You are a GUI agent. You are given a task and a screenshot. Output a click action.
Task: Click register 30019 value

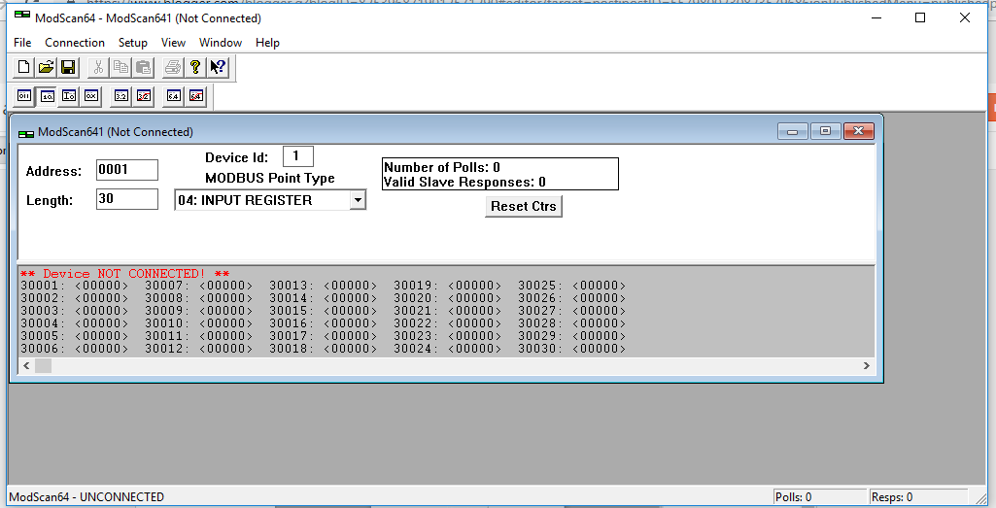[x=475, y=286]
